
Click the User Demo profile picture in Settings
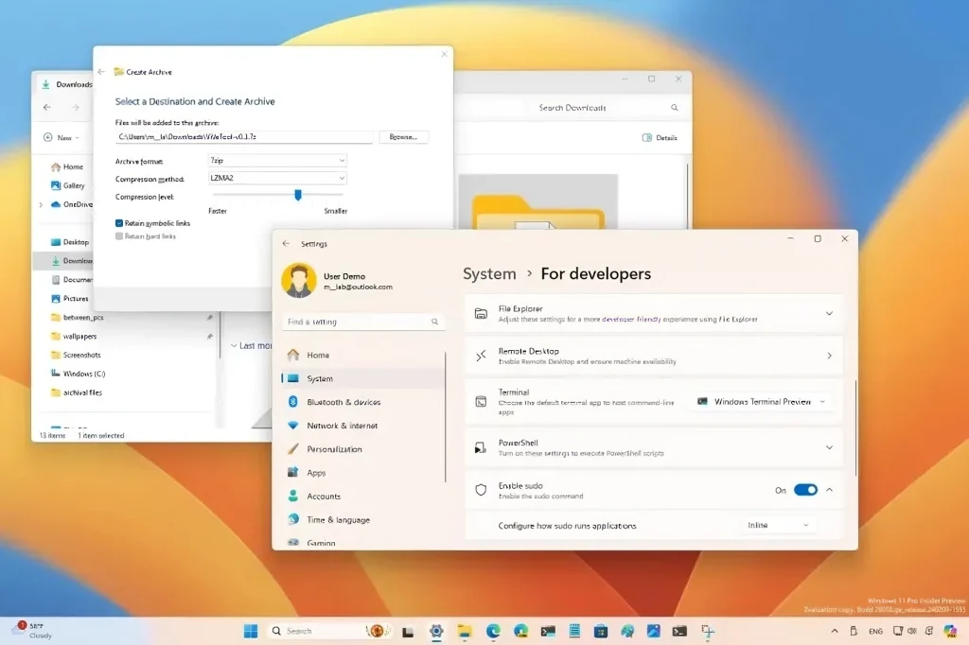pyautogui.click(x=300, y=280)
